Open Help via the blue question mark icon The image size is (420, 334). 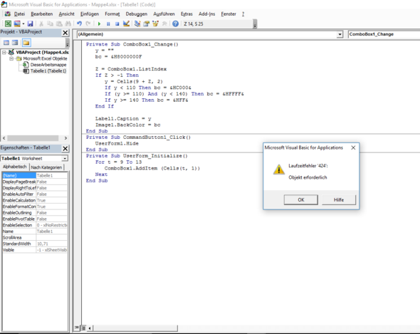(x=175, y=24)
